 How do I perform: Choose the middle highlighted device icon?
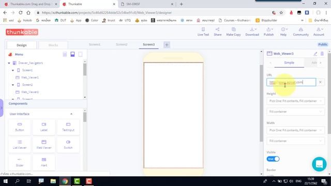coord(72,54)
